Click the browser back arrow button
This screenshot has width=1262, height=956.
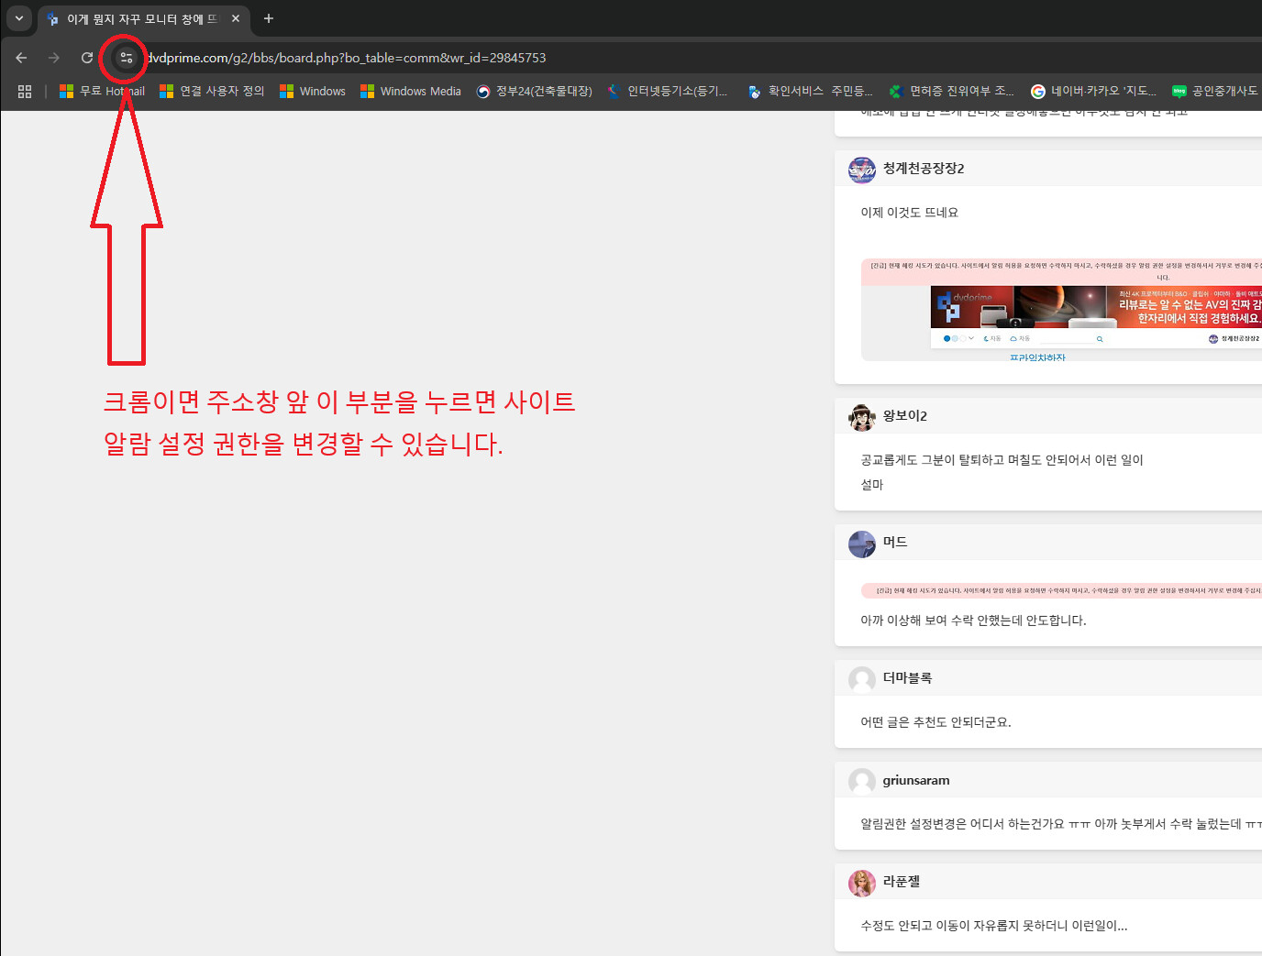tap(21, 58)
